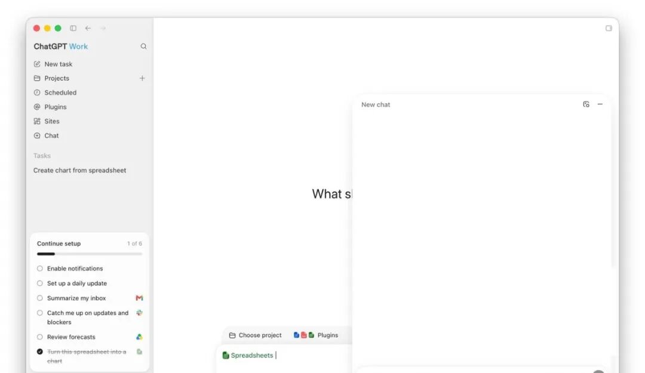
Task: Click the Chat bubble icon
Action: [x=37, y=135]
